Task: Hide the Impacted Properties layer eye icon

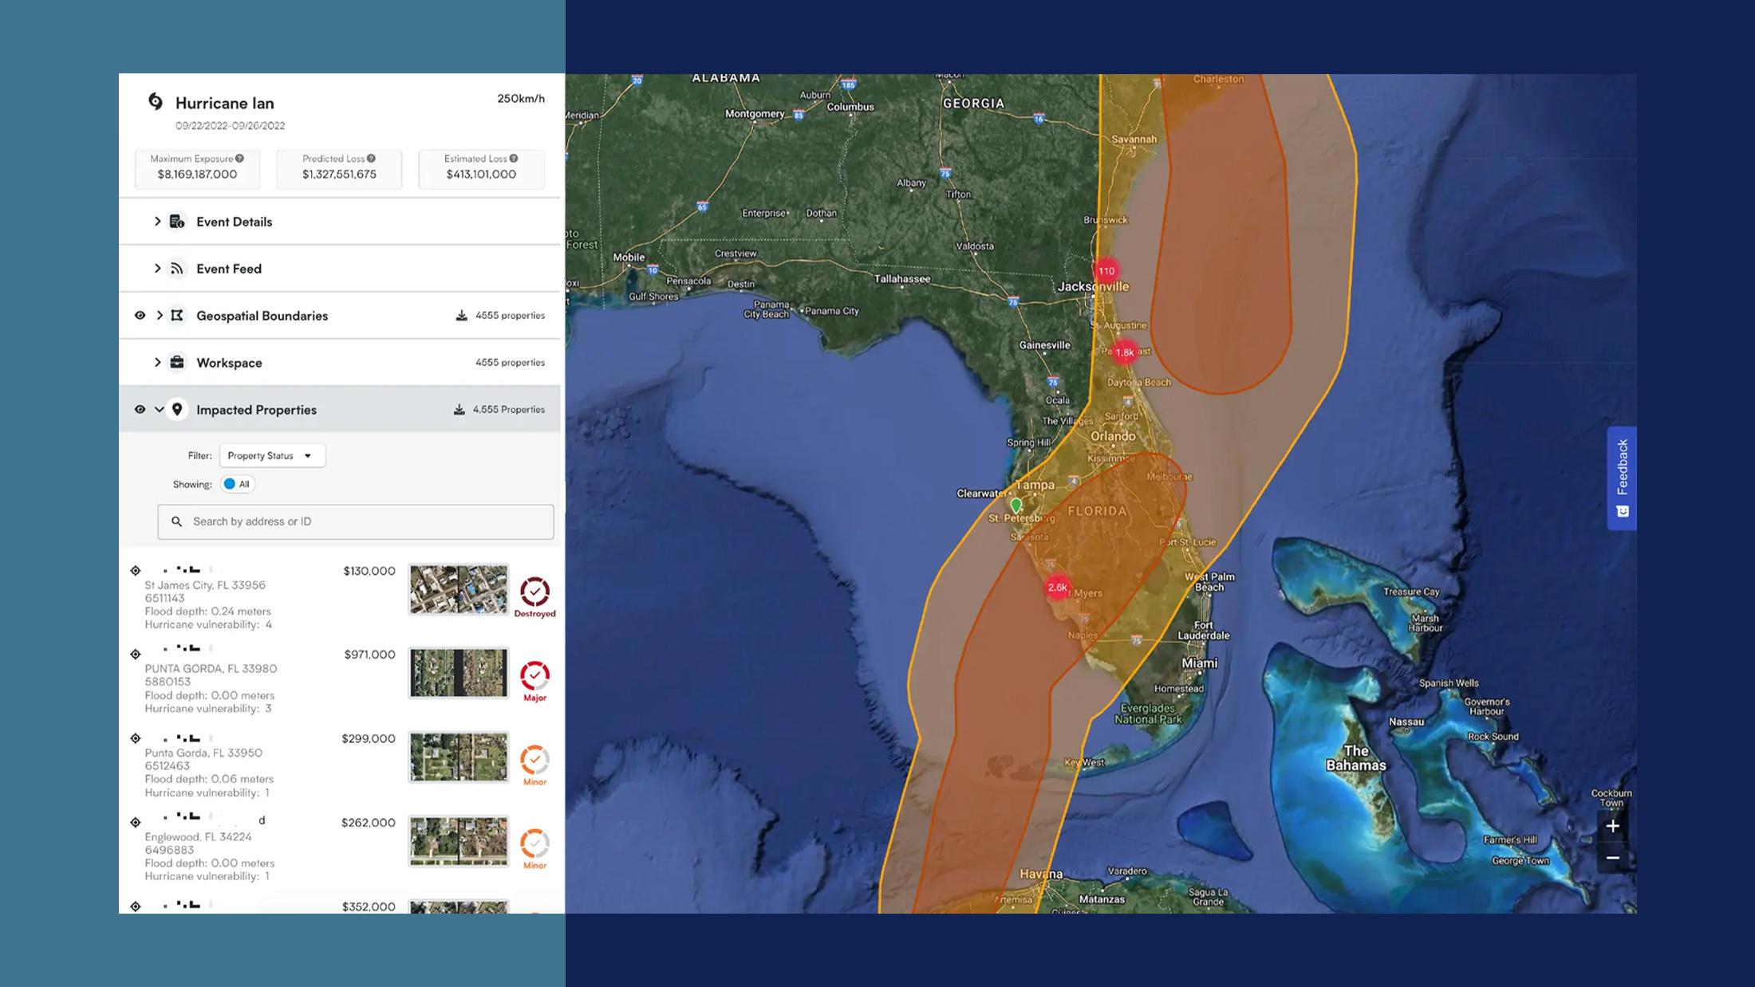Action: pos(140,409)
